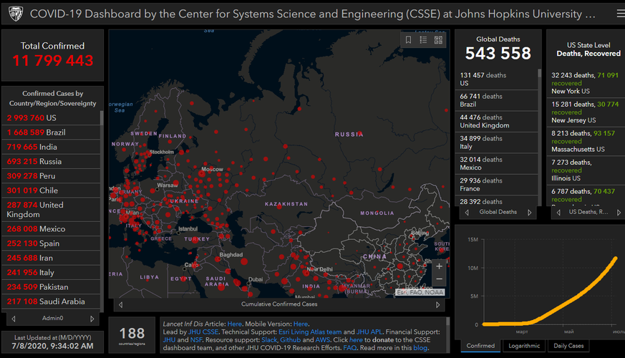This screenshot has width=625, height=358.
Task: Select Brazil in the confirmed cases list
Action: (52, 132)
